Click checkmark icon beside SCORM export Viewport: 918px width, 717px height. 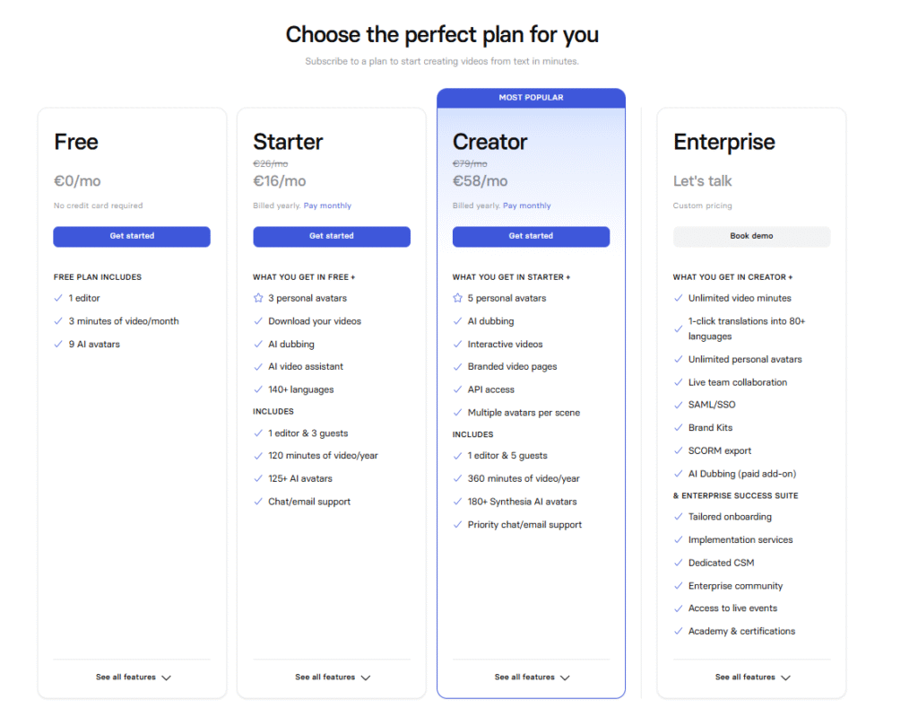(x=679, y=450)
